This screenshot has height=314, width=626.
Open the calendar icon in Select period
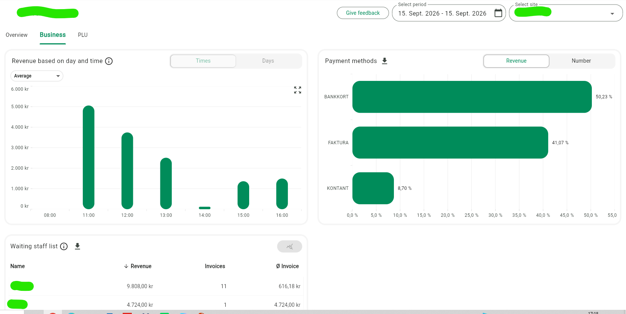(498, 13)
